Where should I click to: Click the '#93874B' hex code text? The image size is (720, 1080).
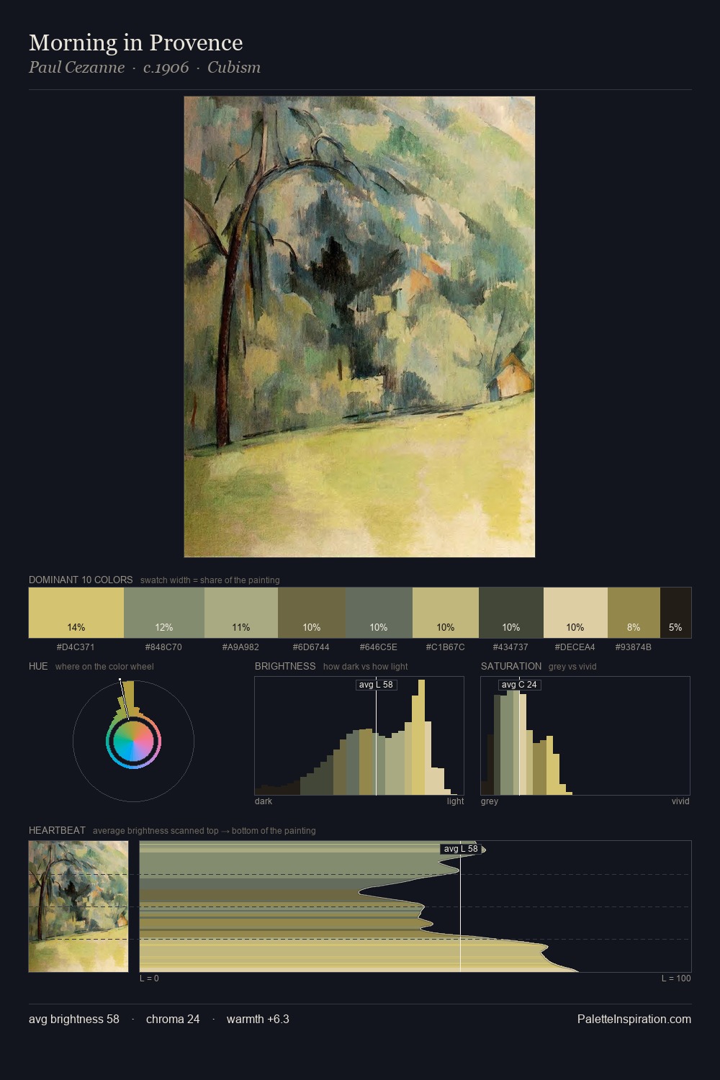click(633, 647)
